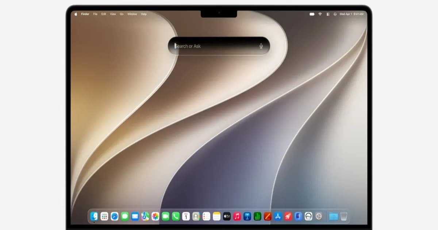Open Reminders app in Dock
The width and height of the screenshot is (438, 230).
[207, 216]
